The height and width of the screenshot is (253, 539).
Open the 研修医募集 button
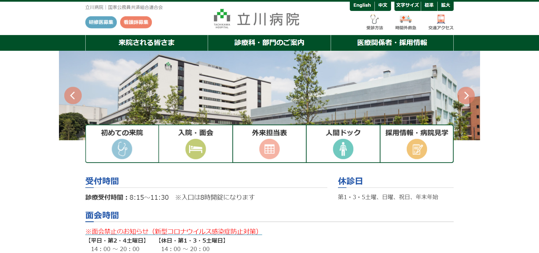point(101,22)
